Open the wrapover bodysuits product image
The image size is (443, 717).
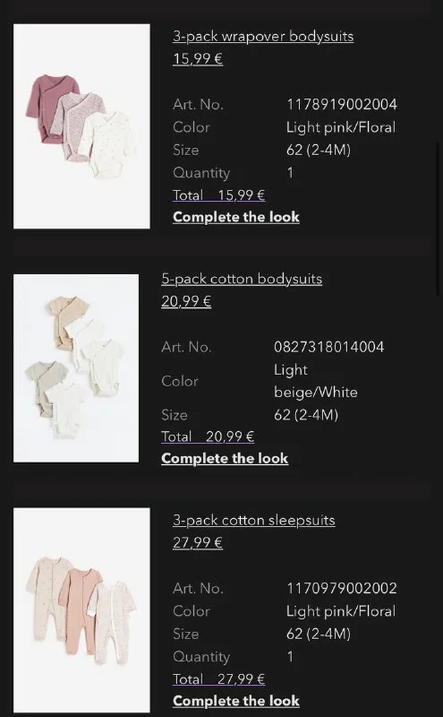(81, 126)
